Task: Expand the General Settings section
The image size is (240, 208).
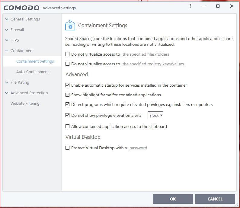Action: point(7,19)
